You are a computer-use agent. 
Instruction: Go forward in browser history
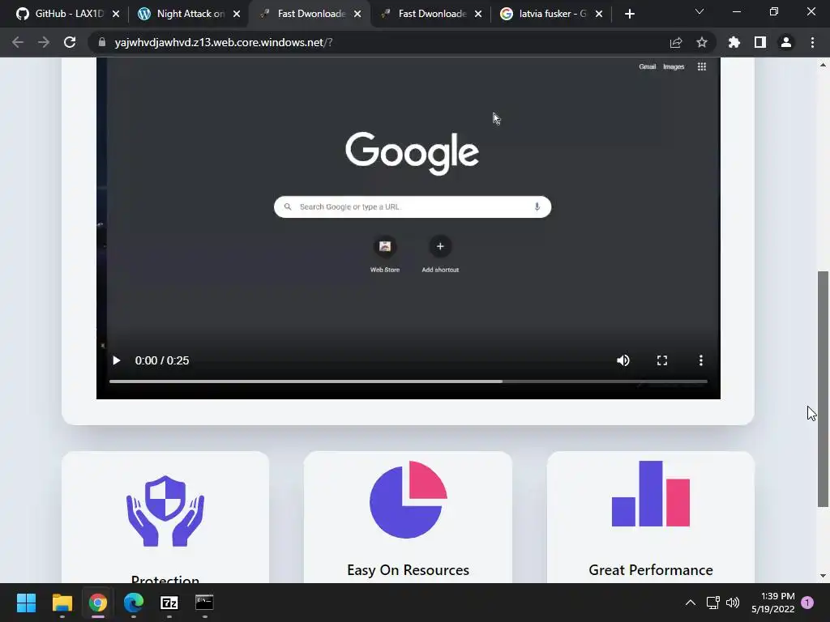[44, 42]
